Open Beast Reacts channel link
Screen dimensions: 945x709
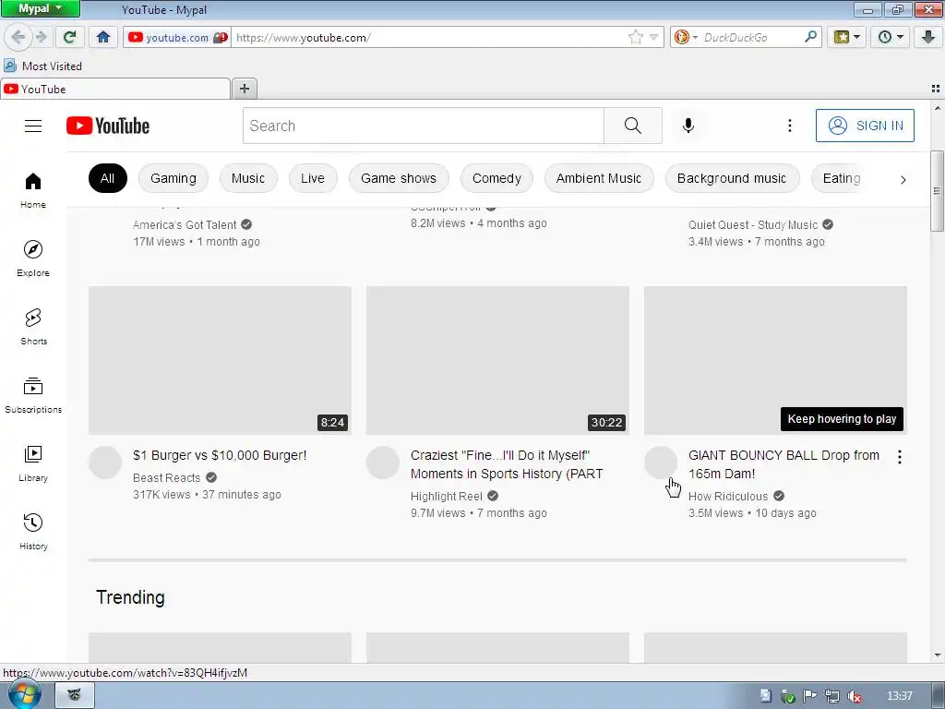(167, 477)
